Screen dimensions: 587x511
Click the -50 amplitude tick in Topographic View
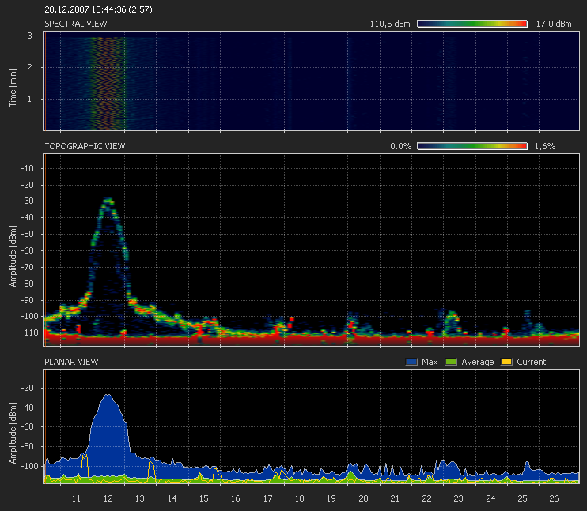point(27,234)
